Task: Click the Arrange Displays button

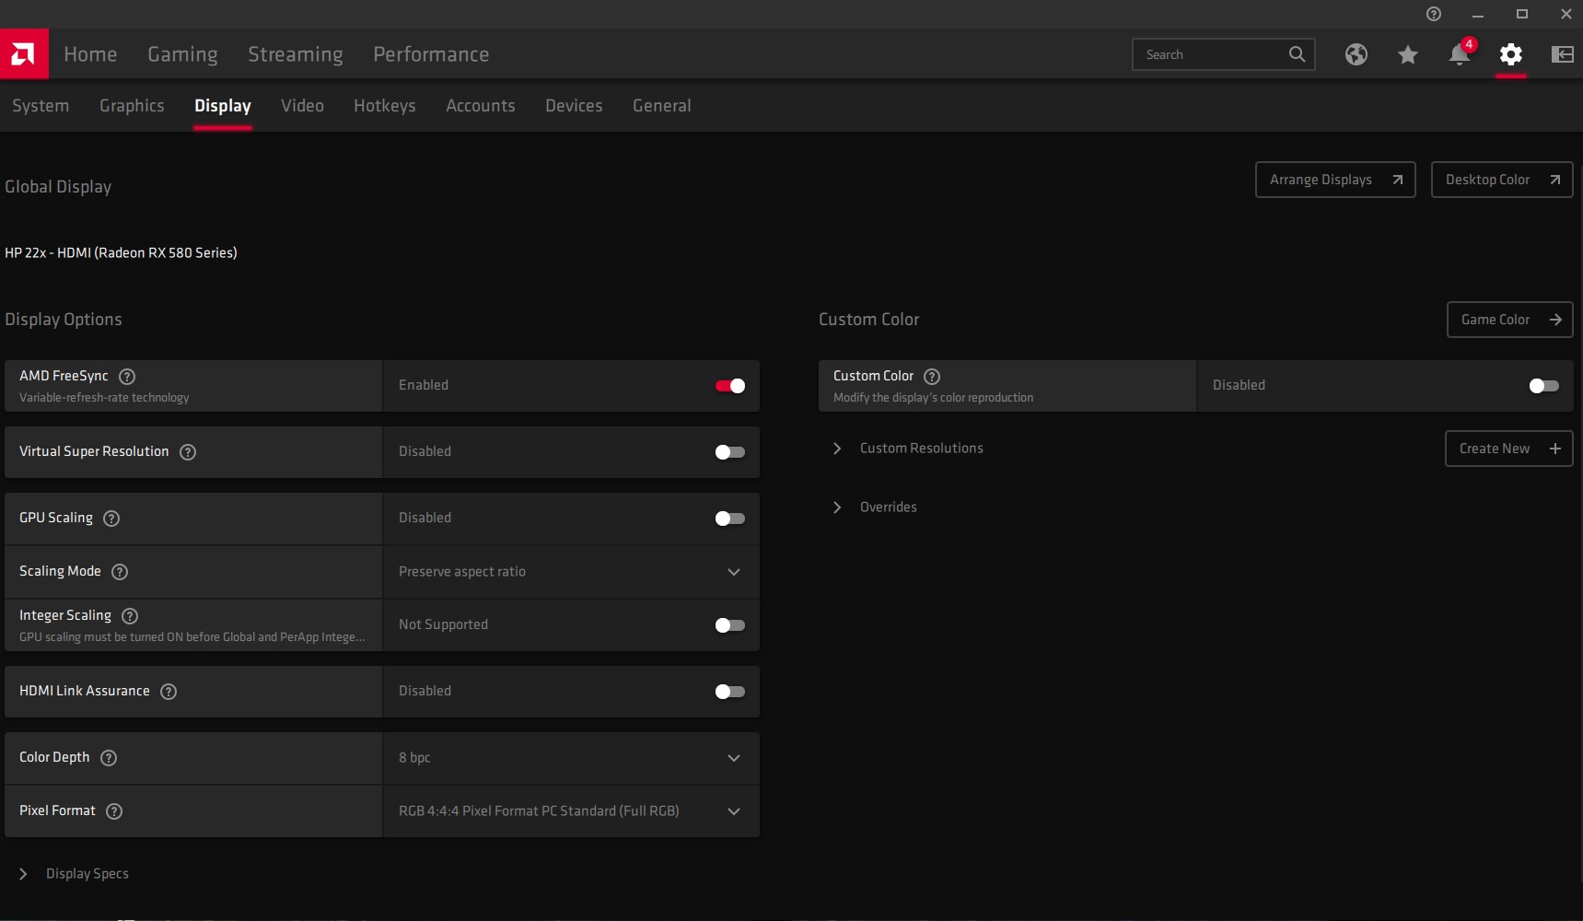Action: coord(1334,180)
